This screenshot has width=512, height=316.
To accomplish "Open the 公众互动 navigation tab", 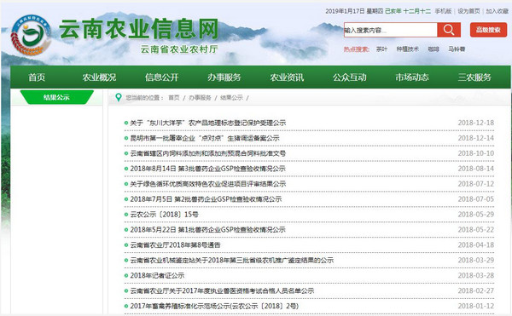I will [x=349, y=78].
